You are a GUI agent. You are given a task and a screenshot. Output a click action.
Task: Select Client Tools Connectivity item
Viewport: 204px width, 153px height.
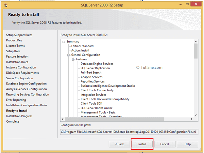[x=97, y=90]
